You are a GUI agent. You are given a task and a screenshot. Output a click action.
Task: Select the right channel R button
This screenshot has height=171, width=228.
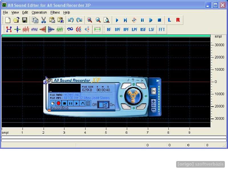point(178,20)
